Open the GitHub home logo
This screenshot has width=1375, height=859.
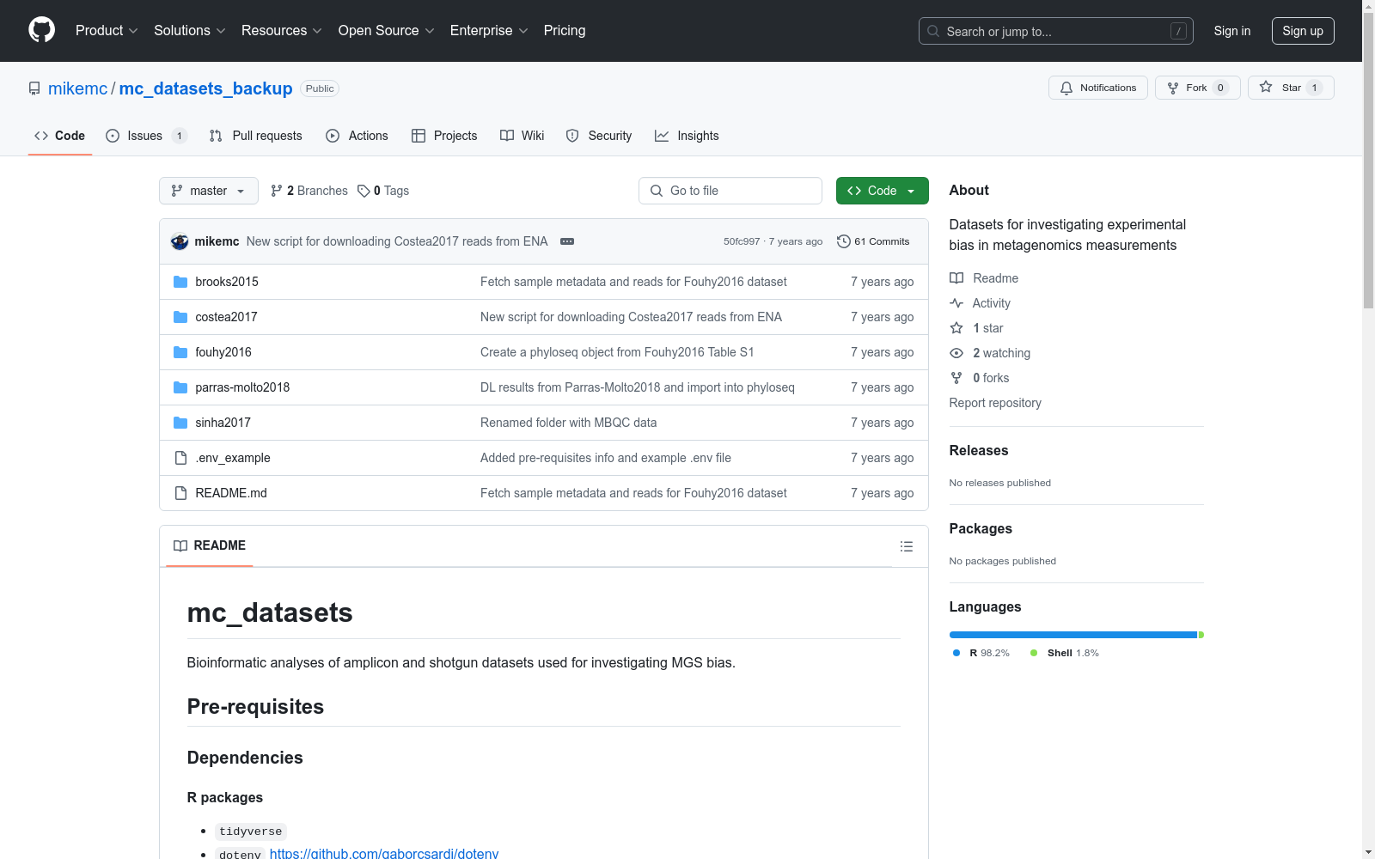click(41, 30)
